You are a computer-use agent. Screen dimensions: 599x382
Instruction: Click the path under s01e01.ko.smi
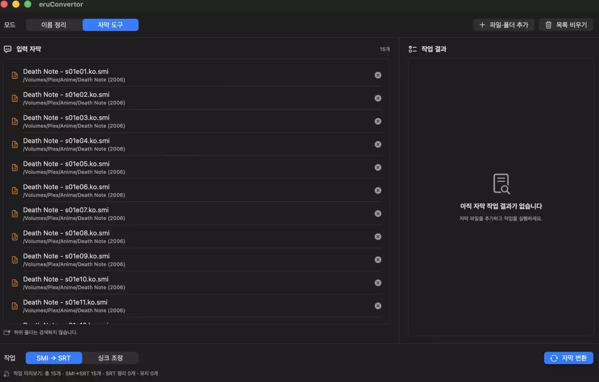(x=74, y=80)
